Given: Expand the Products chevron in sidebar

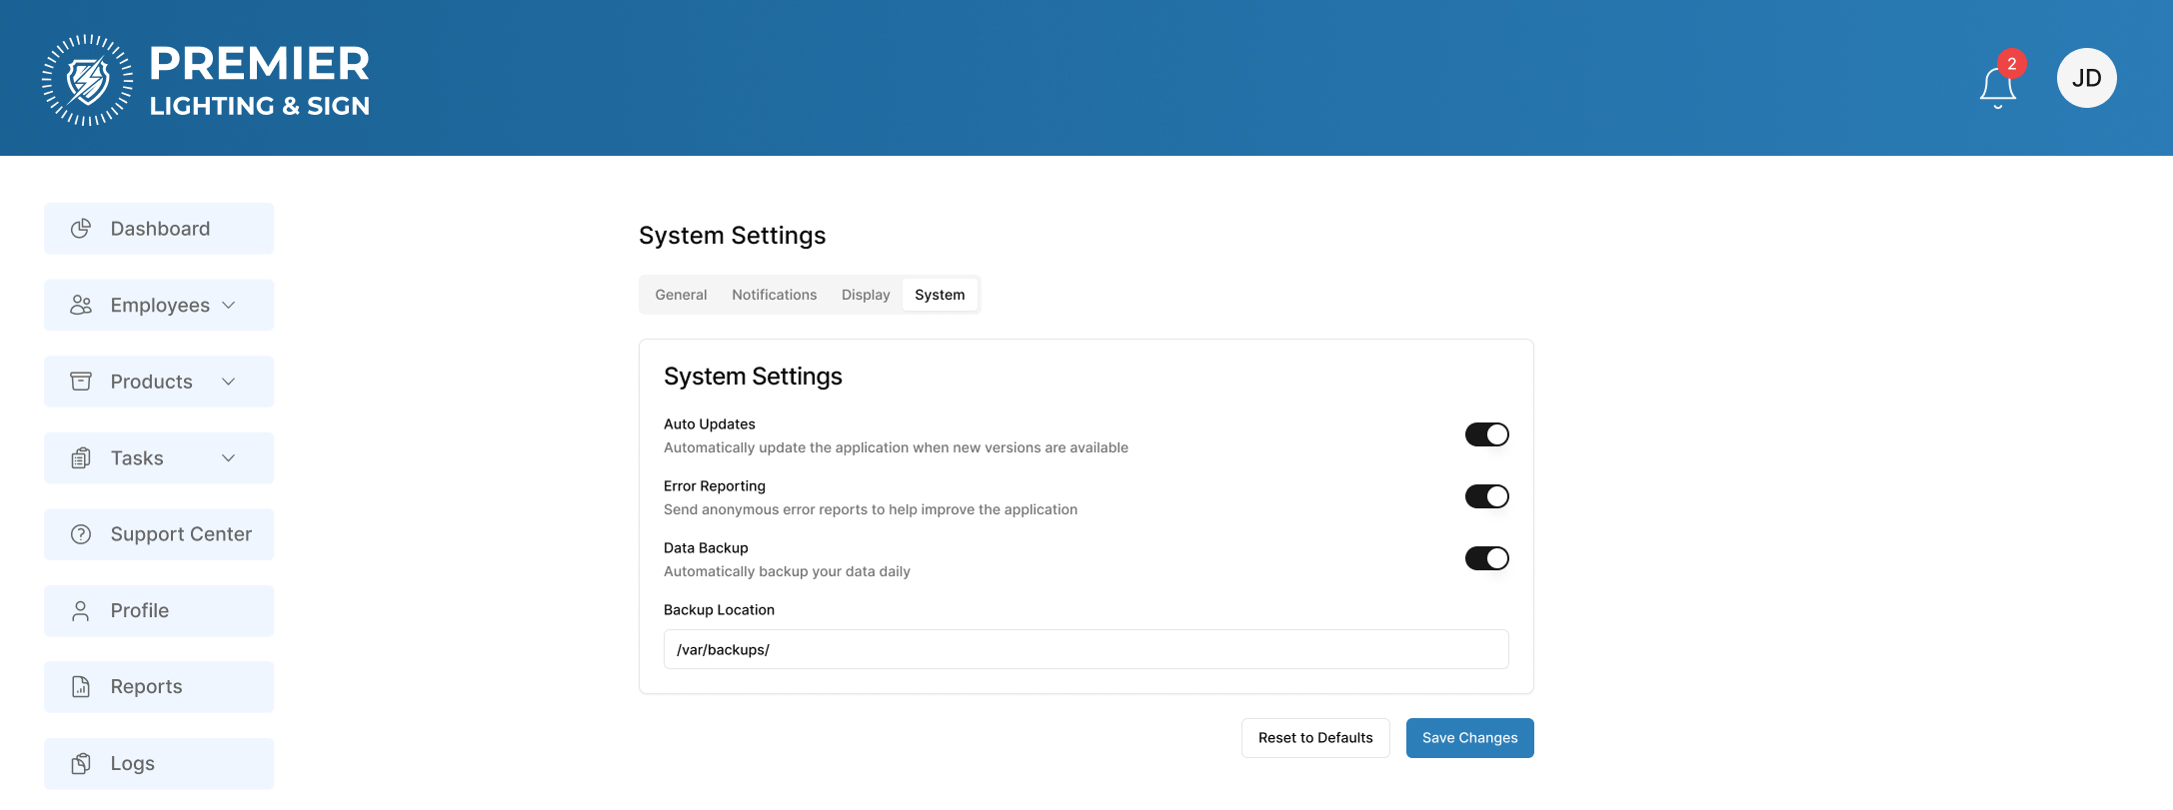Looking at the screenshot, I should pos(228,382).
